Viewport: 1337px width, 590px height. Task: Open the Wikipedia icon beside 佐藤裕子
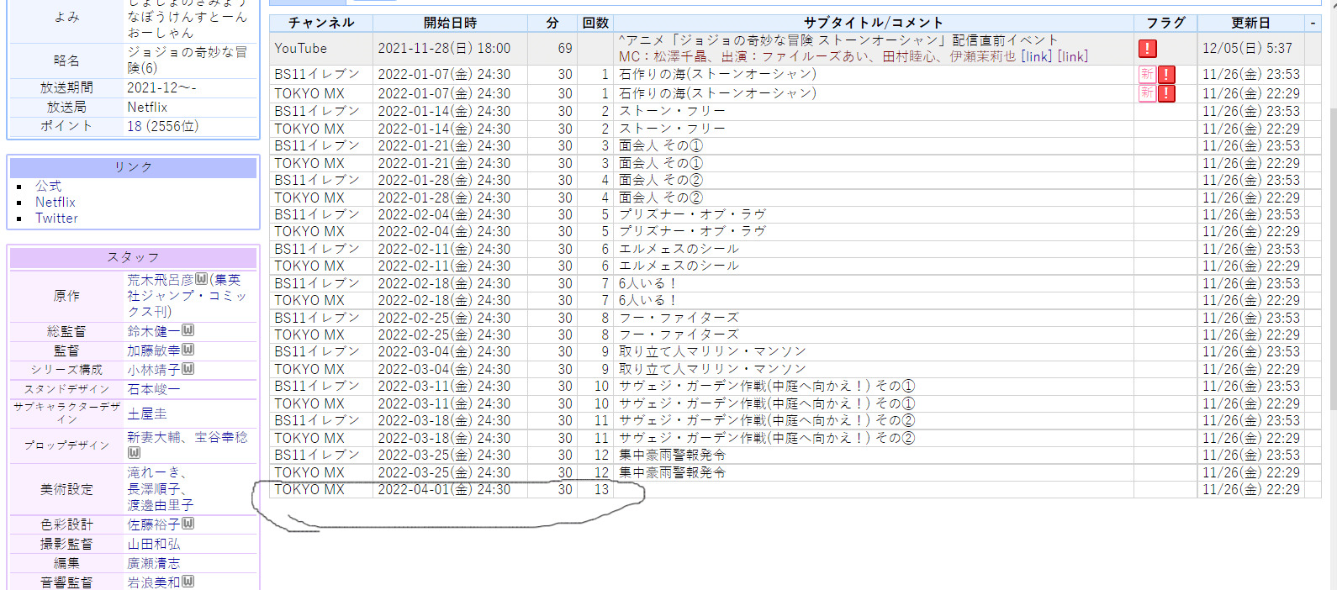point(188,524)
